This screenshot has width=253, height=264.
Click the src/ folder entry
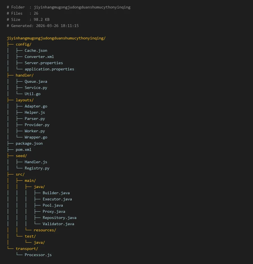(20, 174)
